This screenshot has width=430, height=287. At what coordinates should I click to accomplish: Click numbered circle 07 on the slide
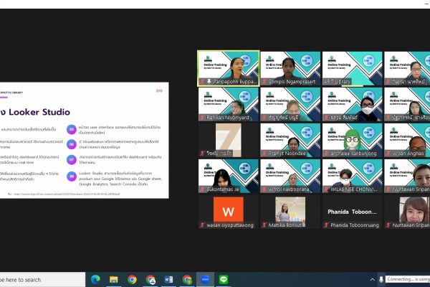pos(71,159)
